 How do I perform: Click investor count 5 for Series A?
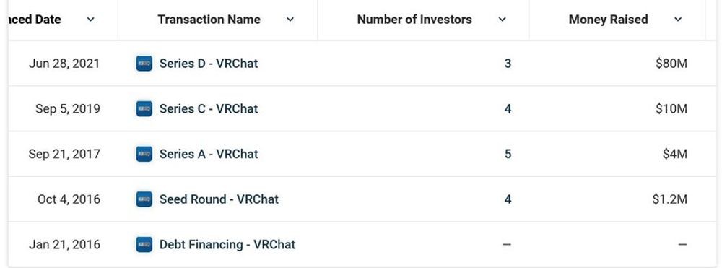pyautogui.click(x=508, y=154)
